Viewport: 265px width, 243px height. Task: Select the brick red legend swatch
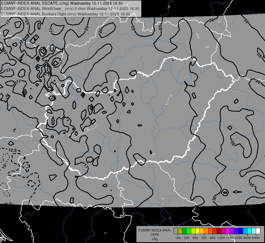[x=215, y=231]
